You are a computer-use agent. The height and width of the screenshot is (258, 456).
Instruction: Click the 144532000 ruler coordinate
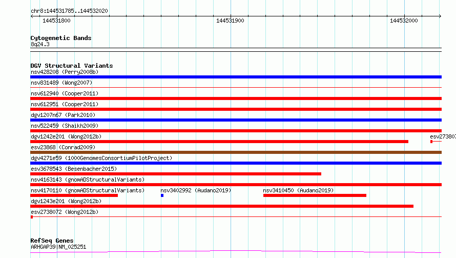pos(404,21)
